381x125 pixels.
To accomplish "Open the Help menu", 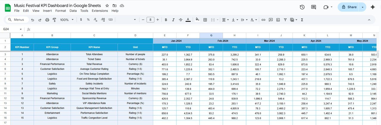I will [x=115, y=11].
